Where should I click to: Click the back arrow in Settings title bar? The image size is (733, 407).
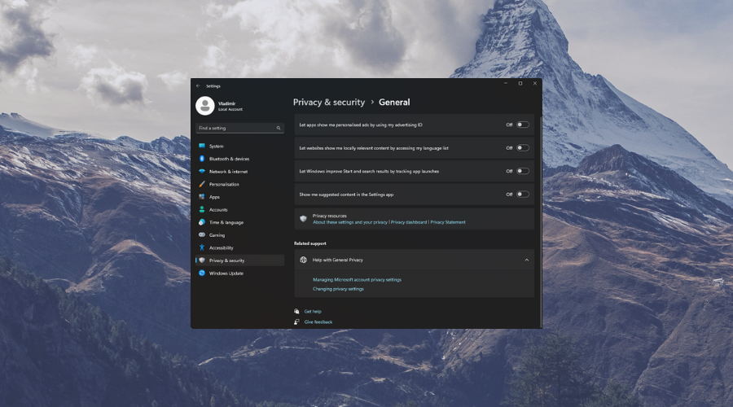pyautogui.click(x=198, y=85)
